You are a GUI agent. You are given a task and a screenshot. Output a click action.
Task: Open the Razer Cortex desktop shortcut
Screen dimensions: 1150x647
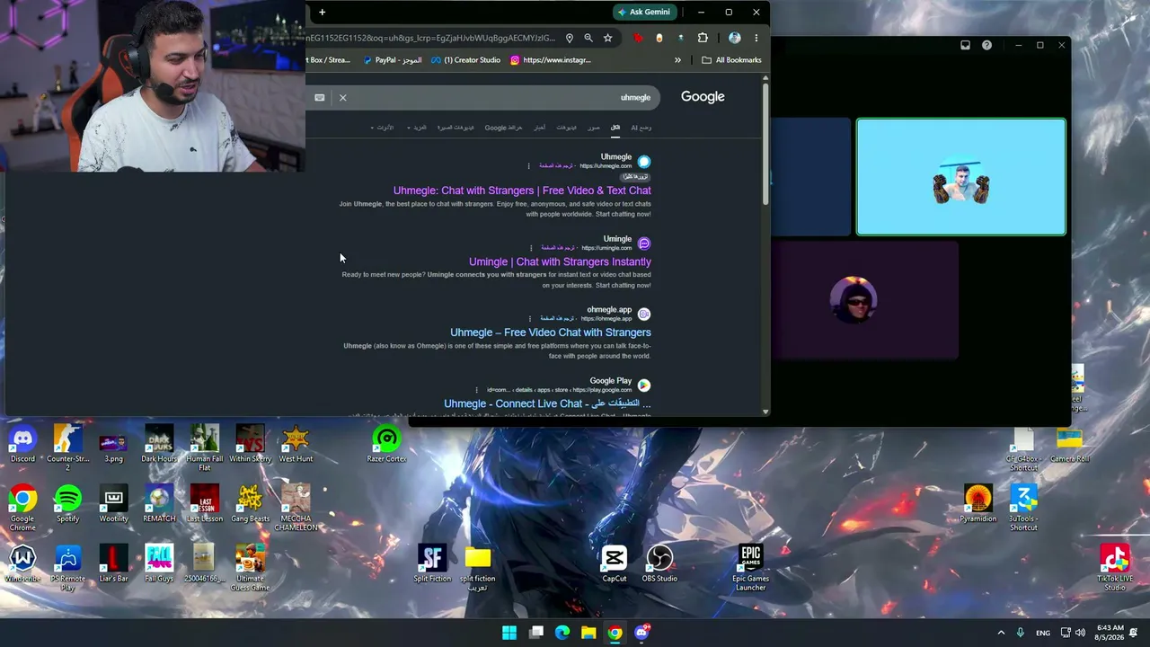point(387,444)
